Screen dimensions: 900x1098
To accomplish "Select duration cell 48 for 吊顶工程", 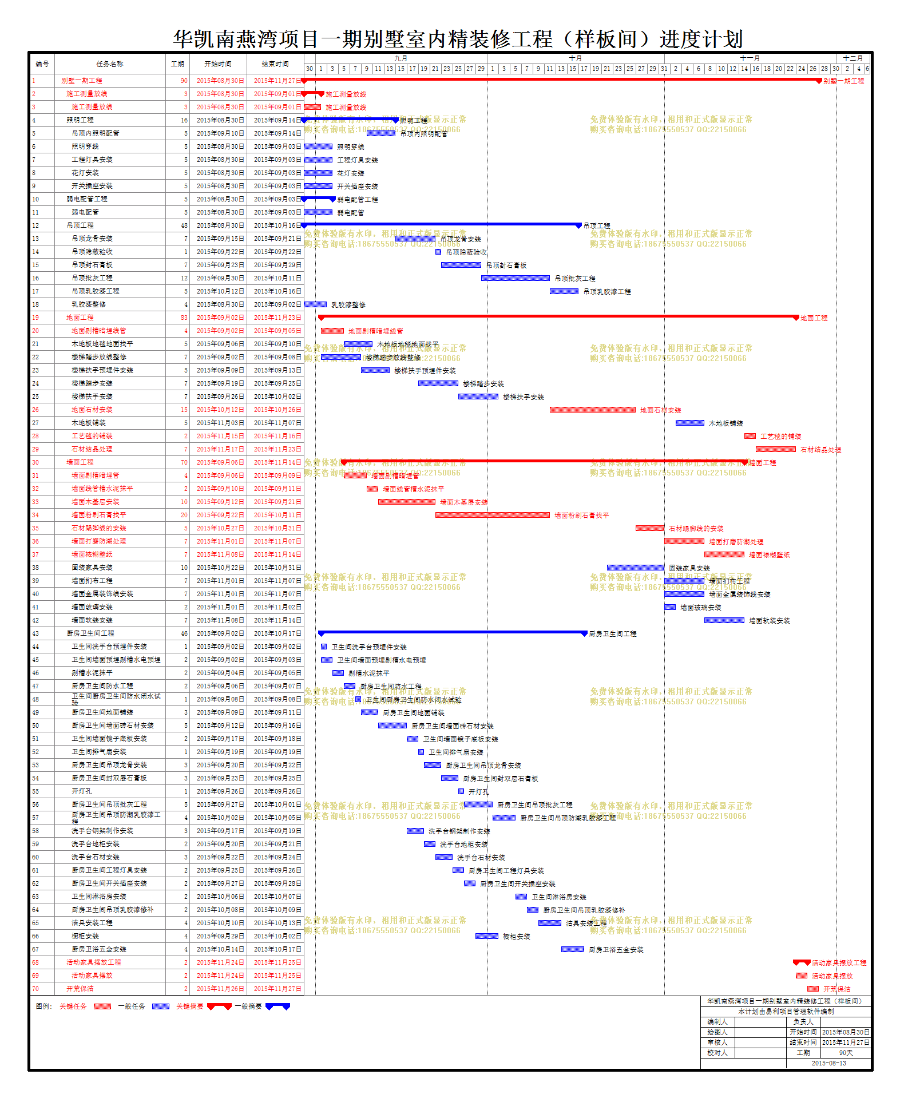I will pyautogui.click(x=177, y=225).
